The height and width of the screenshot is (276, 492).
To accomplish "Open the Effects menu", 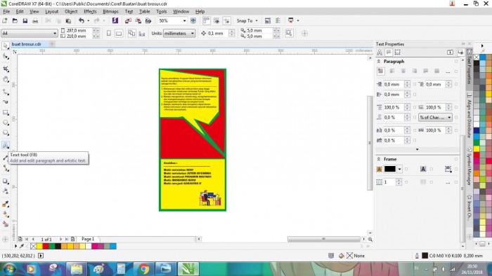I will pos(90,12).
